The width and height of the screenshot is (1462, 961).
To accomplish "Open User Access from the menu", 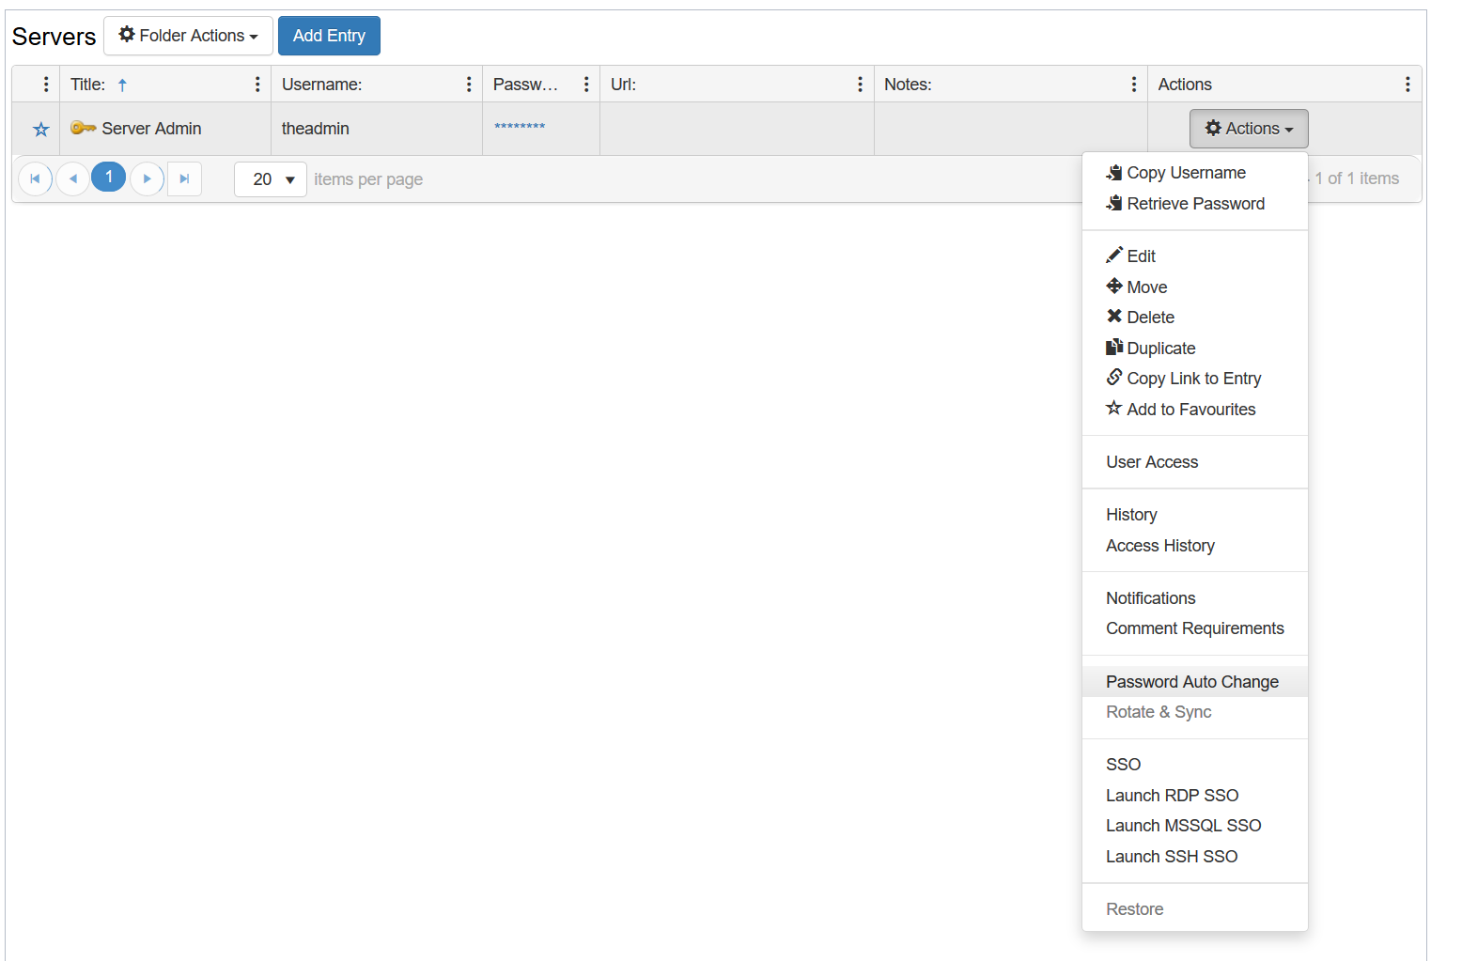I will click(x=1195, y=462).
